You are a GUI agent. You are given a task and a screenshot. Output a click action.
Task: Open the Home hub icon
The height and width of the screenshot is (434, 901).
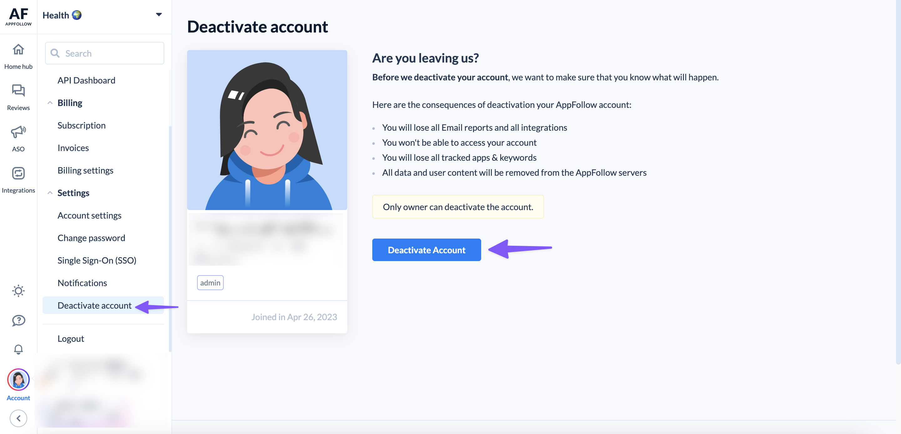(x=18, y=50)
